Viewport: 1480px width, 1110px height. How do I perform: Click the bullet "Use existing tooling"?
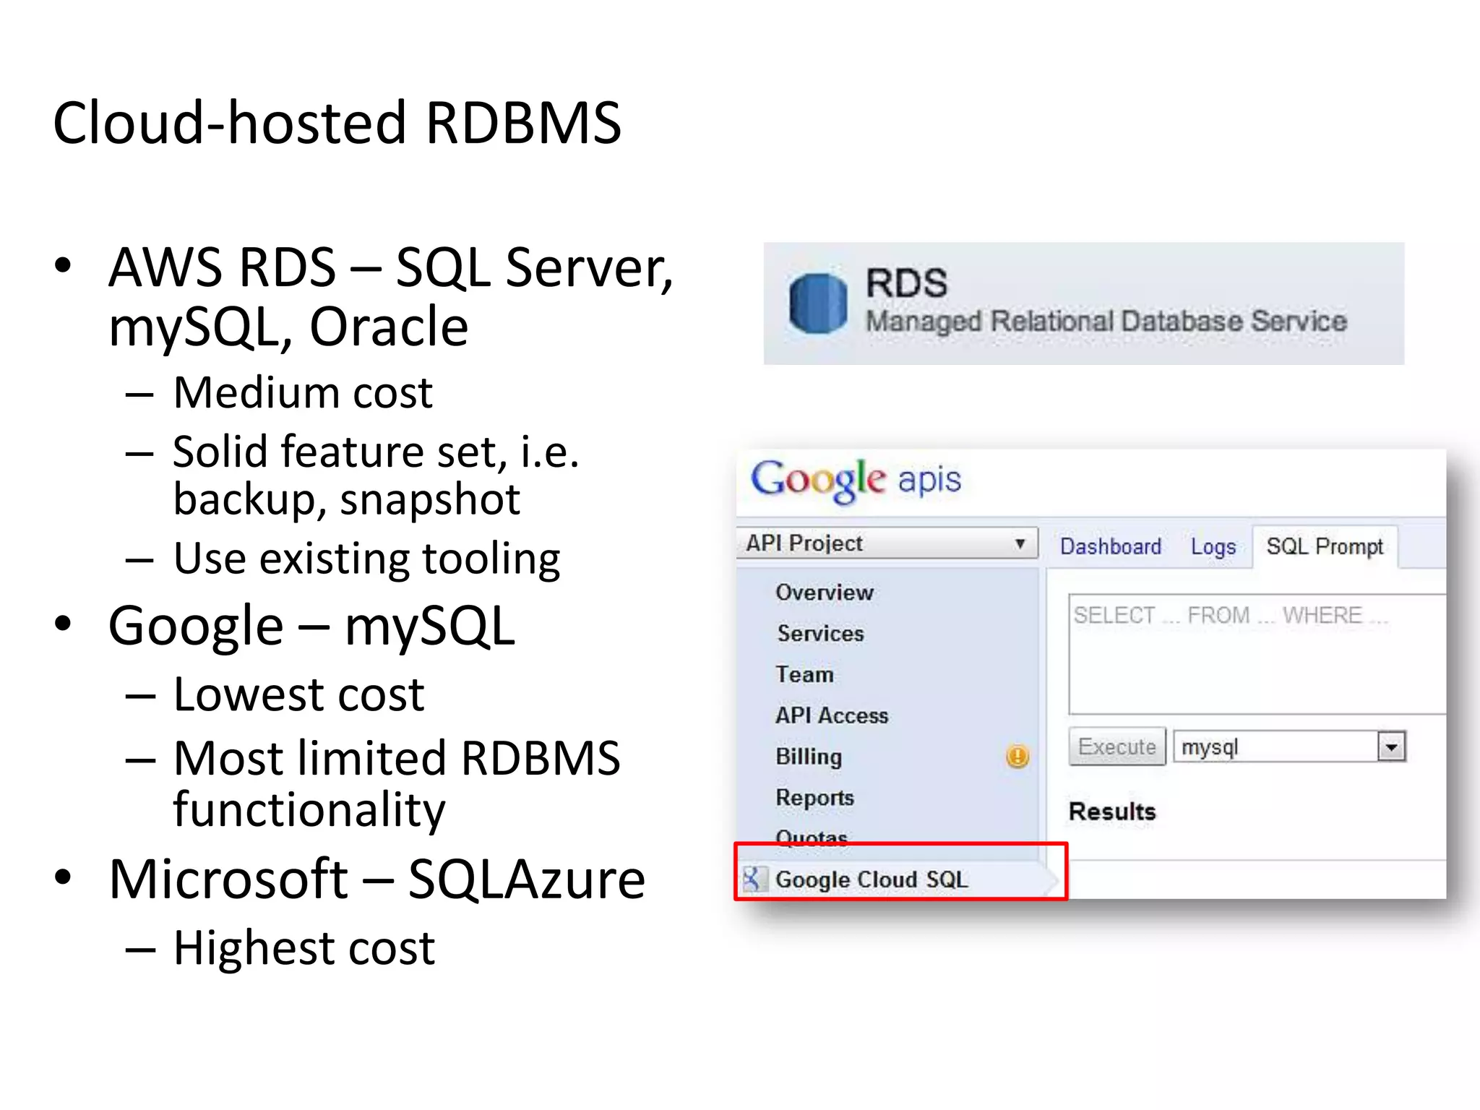(367, 559)
